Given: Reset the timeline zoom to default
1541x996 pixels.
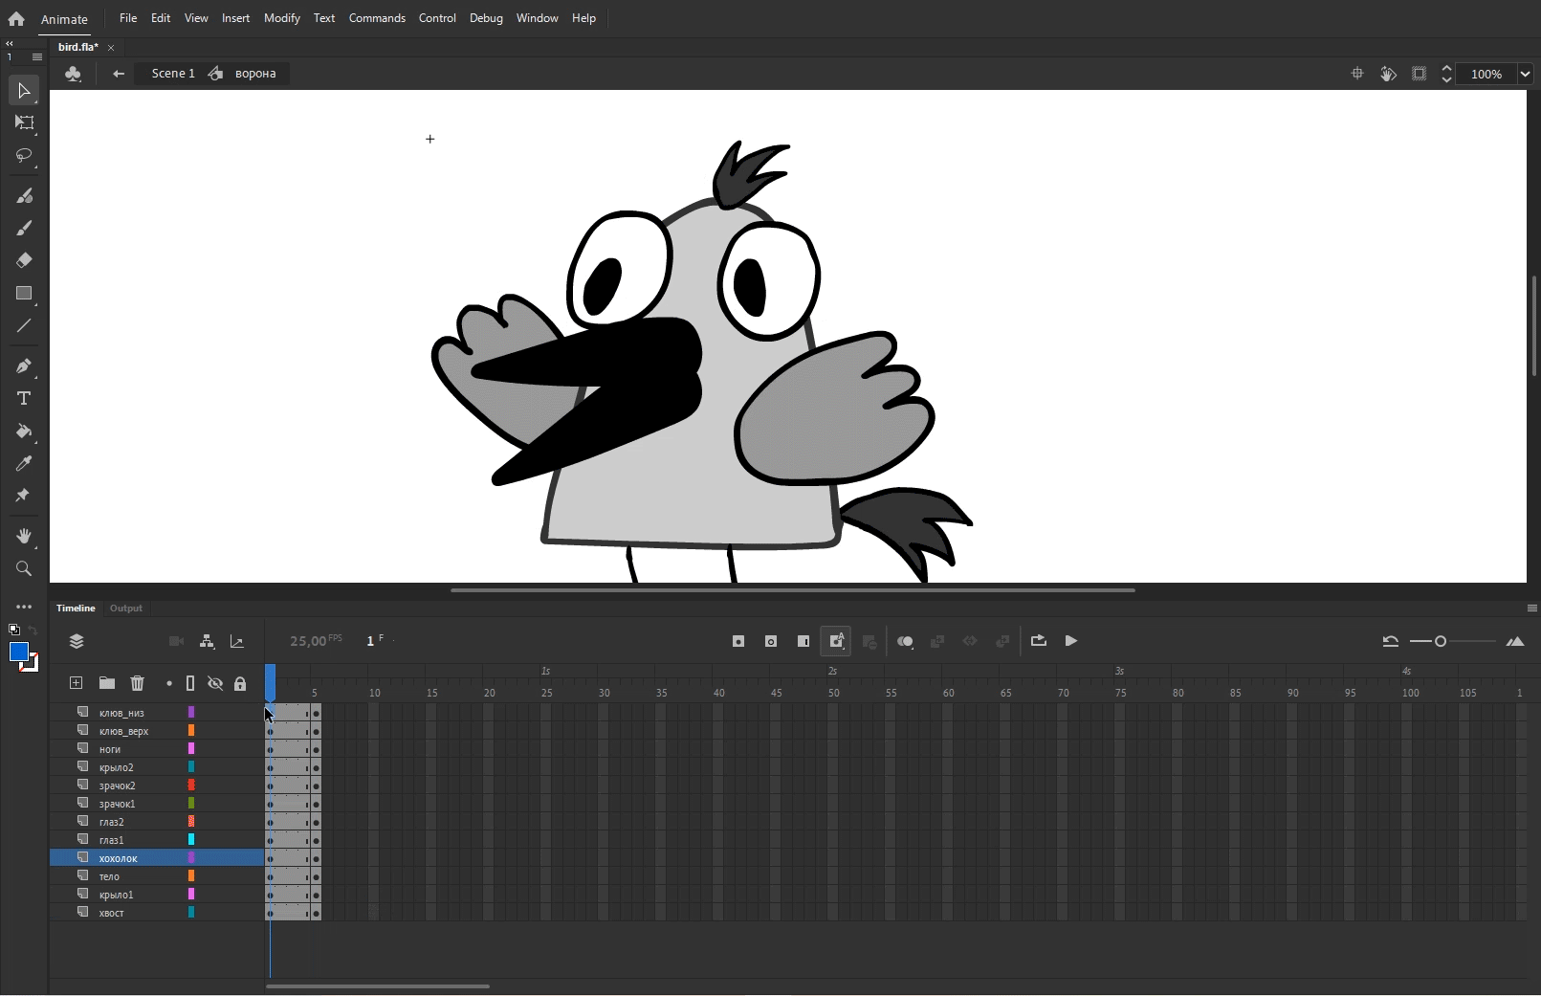Looking at the screenshot, I should pyautogui.click(x=1391, y=641).
